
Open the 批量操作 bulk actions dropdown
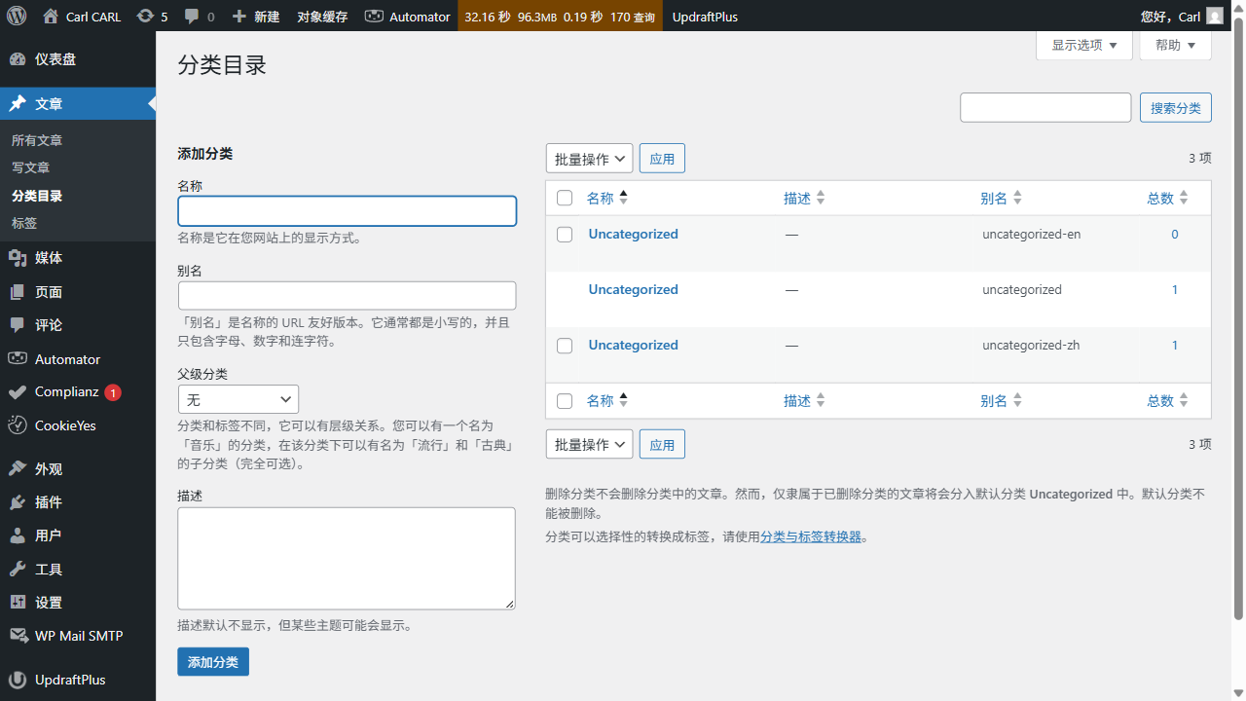point(589,158)
